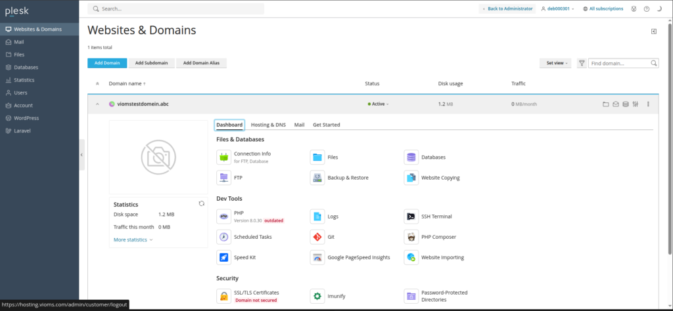Switch to the Hosting & DNS tab
The image size is (673, 311).
268,125
